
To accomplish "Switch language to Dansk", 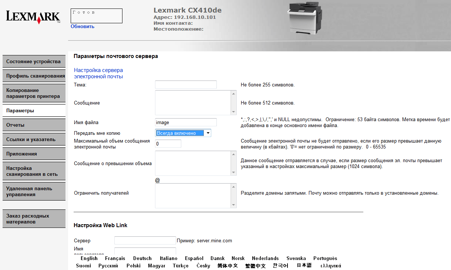I will [218, 259].
